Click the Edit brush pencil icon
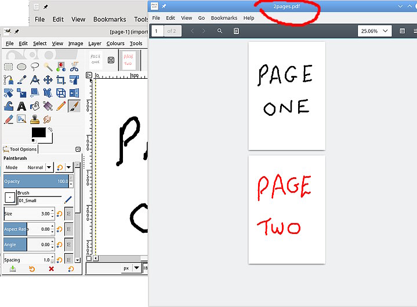417x307 pixels. (x=68, y=200)
